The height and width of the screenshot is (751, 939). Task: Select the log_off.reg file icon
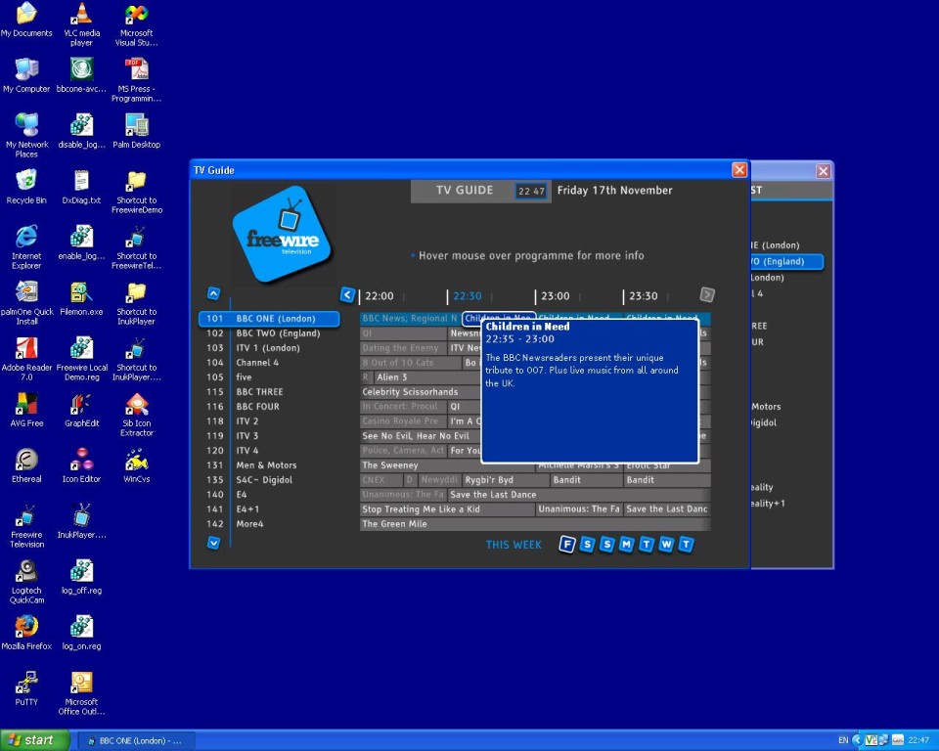tap(81, 577)
